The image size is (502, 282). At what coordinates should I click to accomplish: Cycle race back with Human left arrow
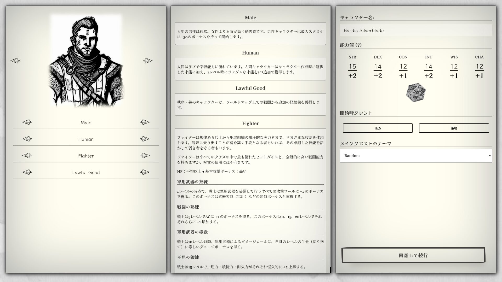27,139
